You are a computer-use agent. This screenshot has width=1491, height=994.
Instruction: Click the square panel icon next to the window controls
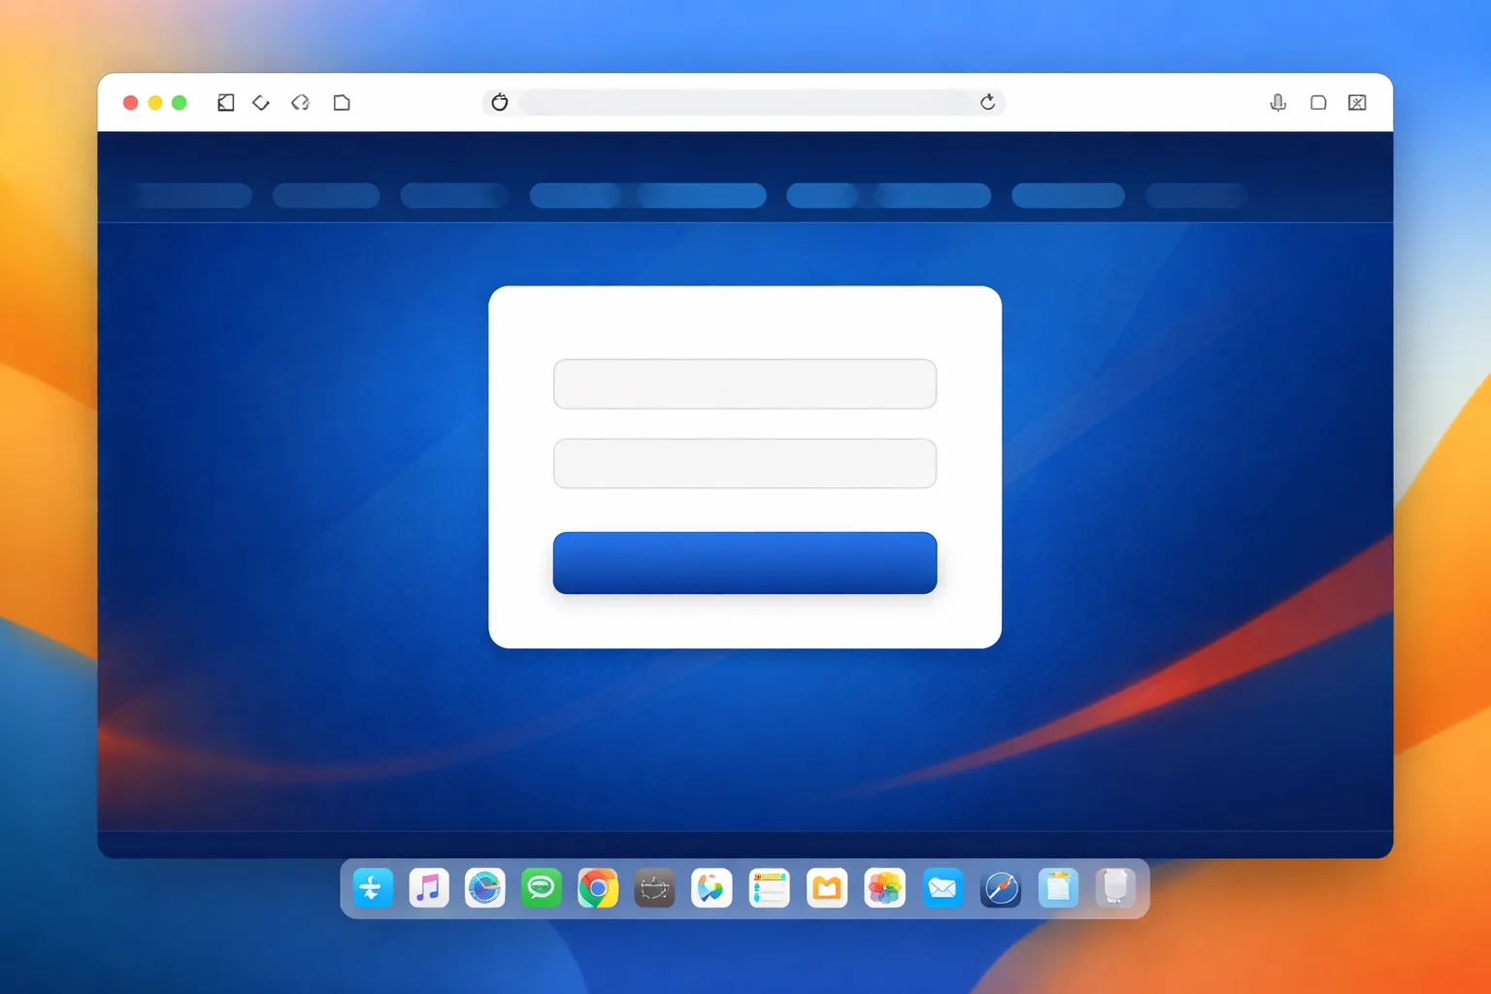[x=225, y=103]
